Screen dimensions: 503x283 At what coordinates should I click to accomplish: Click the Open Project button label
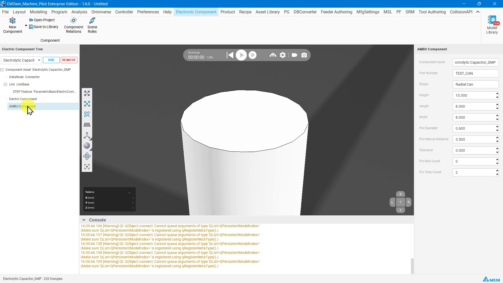(x=44, y=20)
